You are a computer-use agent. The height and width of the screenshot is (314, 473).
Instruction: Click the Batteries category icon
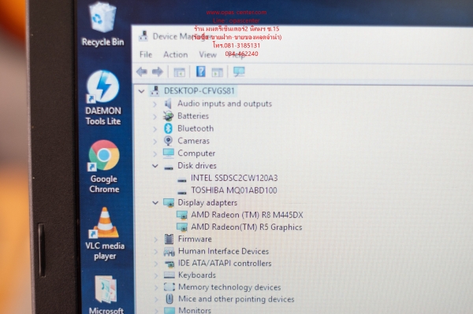[x=169, y=116]
